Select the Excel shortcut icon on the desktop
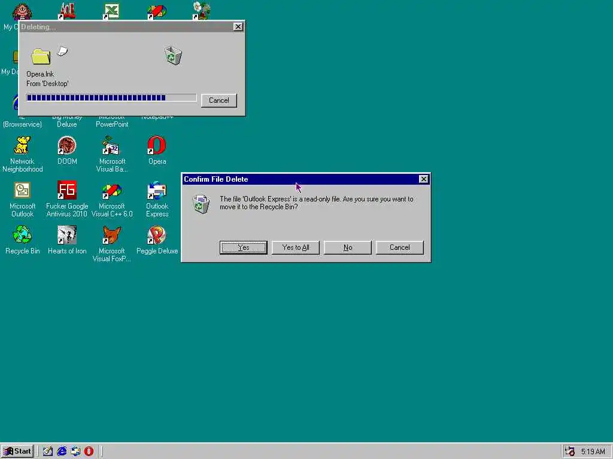This screenshot has height=459, width=613. coord(111,11)
